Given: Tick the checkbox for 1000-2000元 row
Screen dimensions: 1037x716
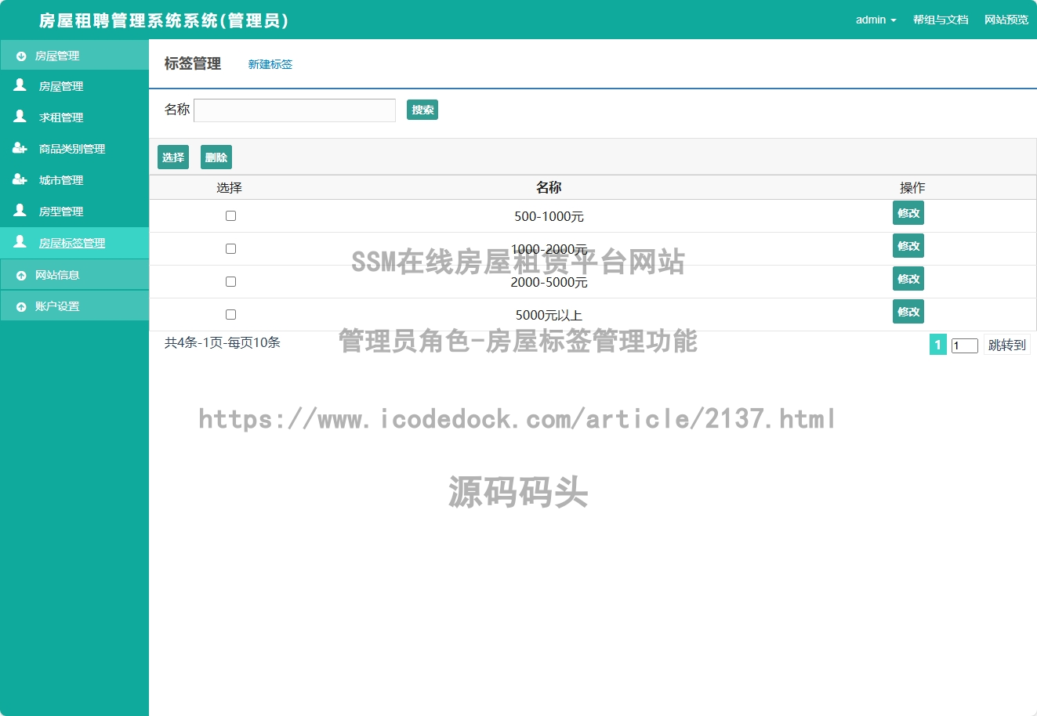Looking at the screenshot, I should (x=230, y=248).
